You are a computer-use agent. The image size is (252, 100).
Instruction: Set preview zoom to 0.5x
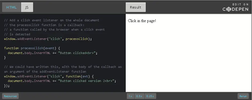[139, 96]
